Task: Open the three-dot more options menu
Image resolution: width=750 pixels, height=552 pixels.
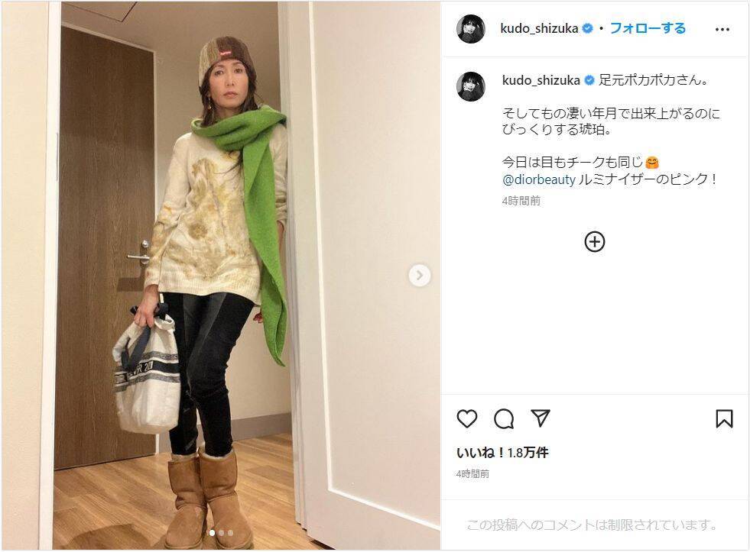Action: [x=722, y=30]
